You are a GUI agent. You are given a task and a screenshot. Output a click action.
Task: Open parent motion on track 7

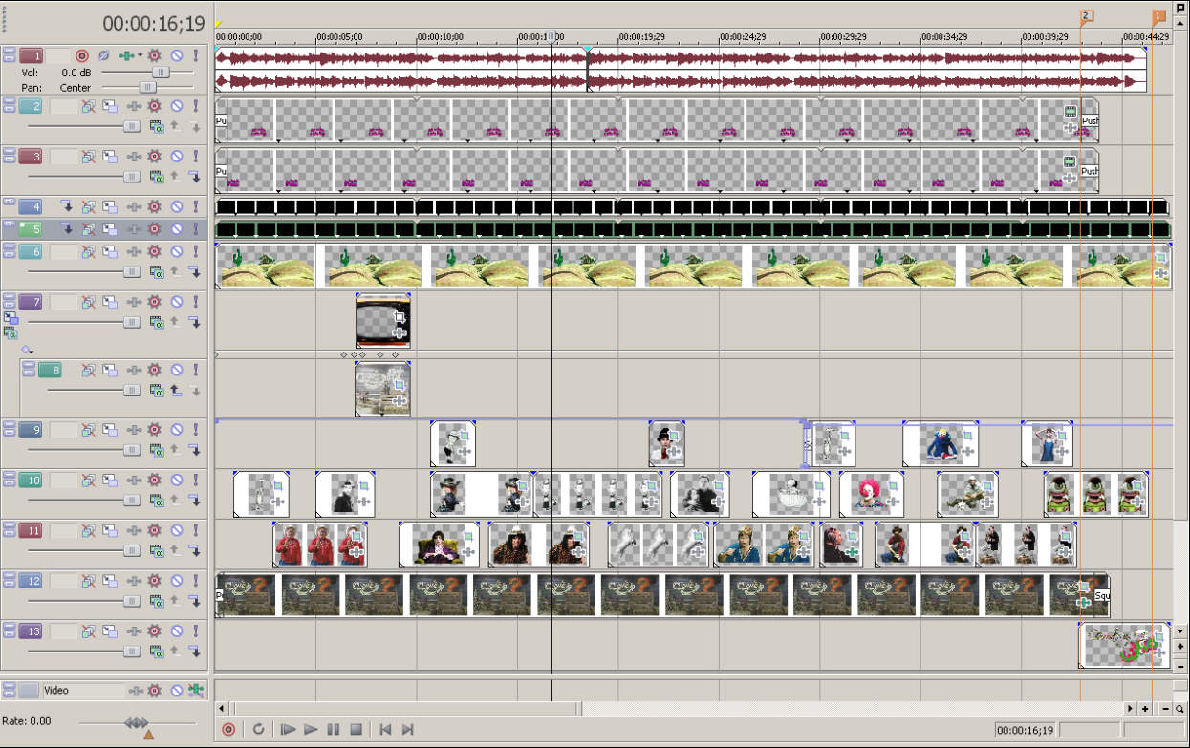click(11, 317)
